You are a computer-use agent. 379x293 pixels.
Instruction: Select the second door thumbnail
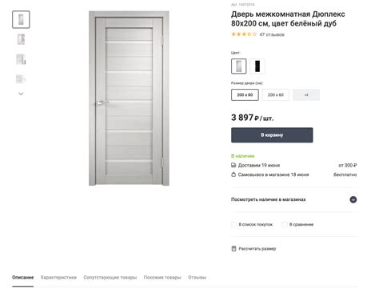point(21,39)
